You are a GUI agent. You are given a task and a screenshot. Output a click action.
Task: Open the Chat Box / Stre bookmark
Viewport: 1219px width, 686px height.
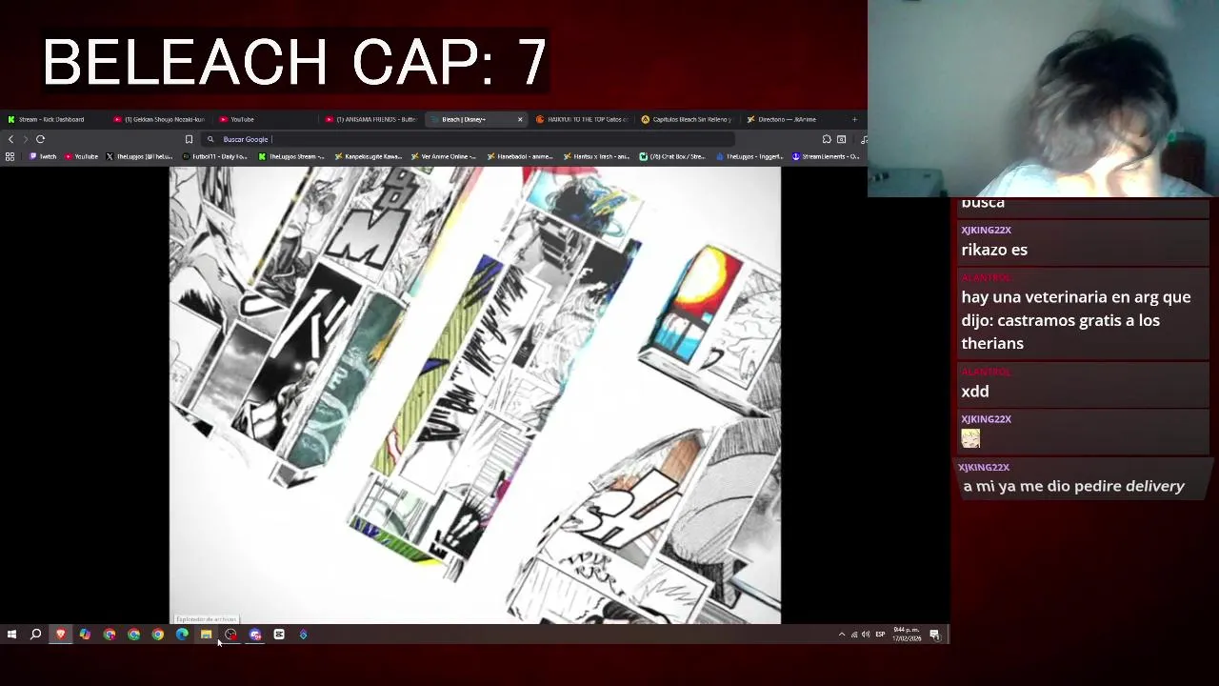point(672,156)
